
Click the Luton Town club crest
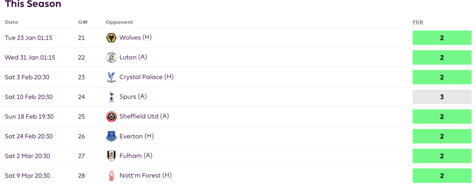[112, 57]
